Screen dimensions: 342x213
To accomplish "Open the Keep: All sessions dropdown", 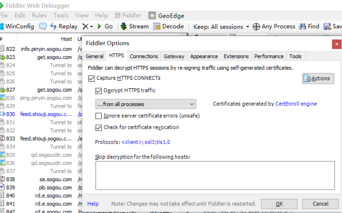I will point(221,26).
